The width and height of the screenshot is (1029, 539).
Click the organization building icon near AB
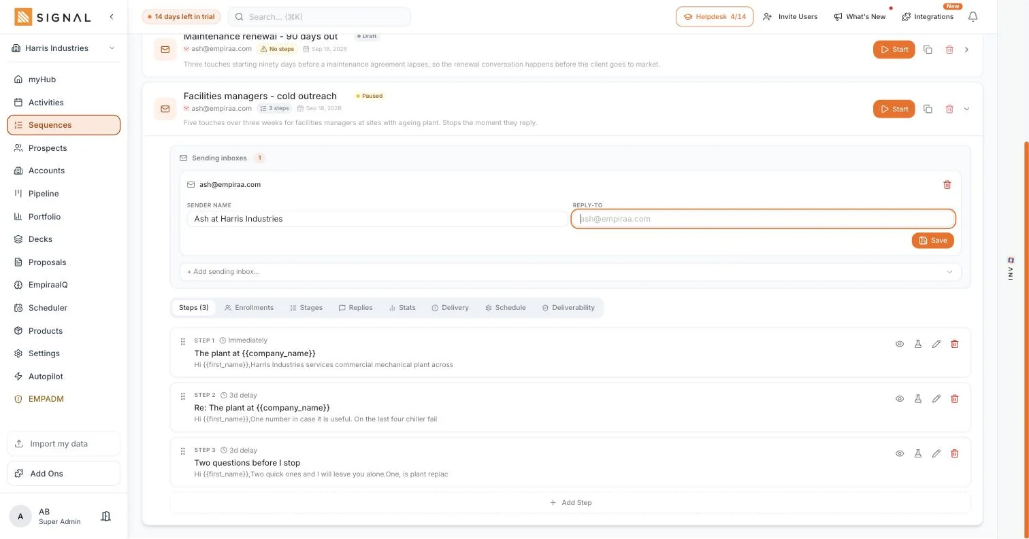105,517
